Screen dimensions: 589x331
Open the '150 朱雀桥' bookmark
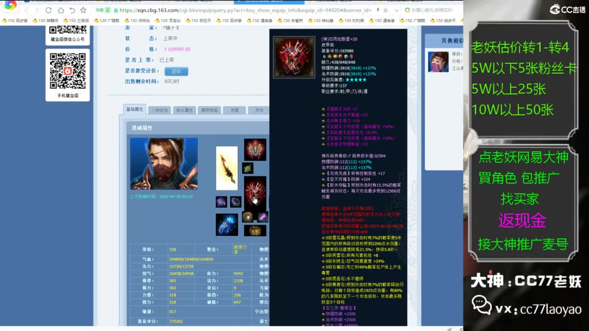[290, 21]
